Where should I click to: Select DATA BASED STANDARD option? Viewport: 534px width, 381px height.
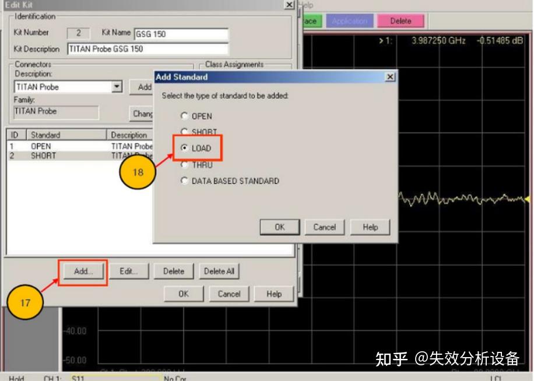click(184, 181)
